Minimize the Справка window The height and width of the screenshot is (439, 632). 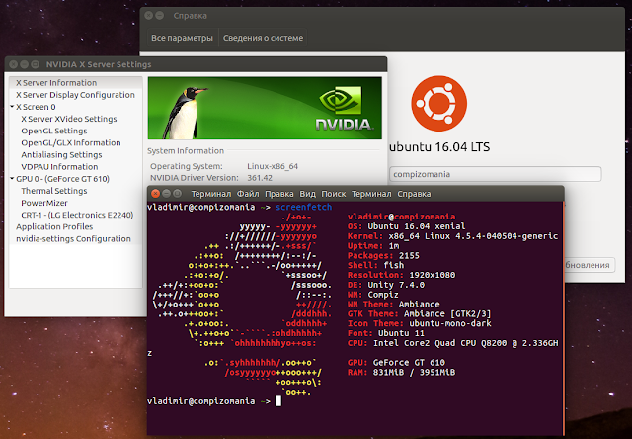160,16
